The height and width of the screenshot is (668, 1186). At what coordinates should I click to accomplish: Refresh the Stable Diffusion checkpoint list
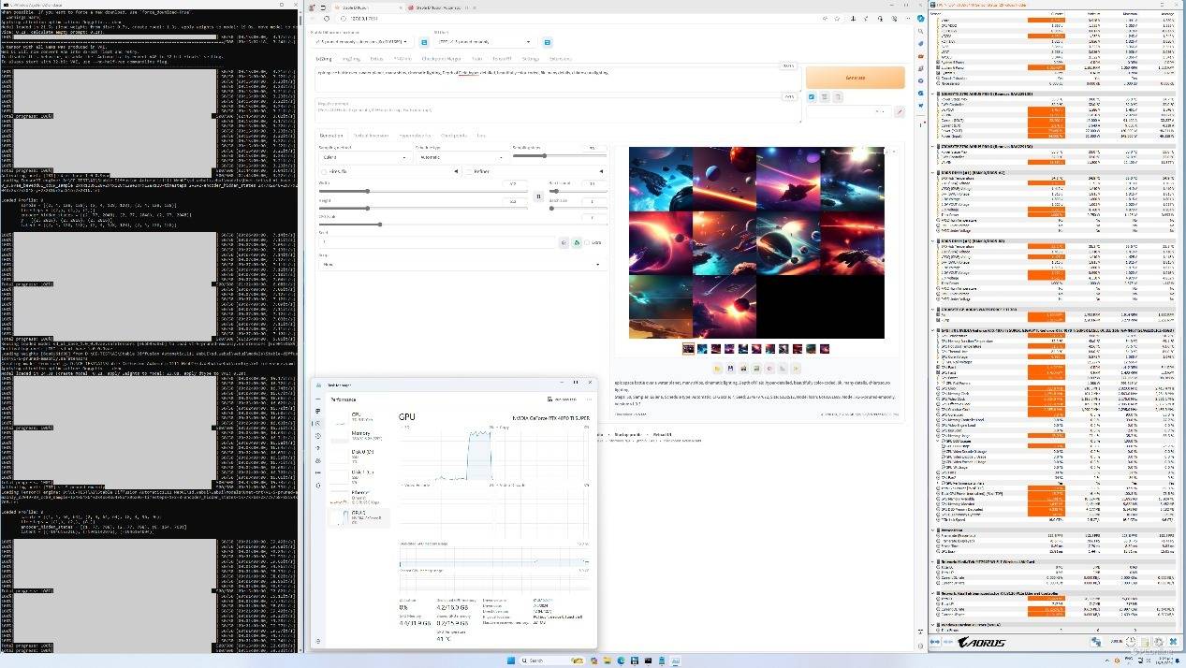coord(424,42)
